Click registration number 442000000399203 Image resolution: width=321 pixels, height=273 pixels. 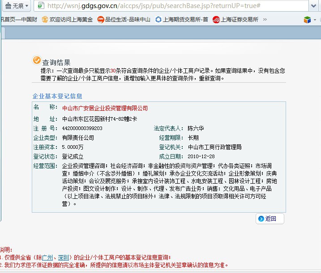tap(82, 128)
